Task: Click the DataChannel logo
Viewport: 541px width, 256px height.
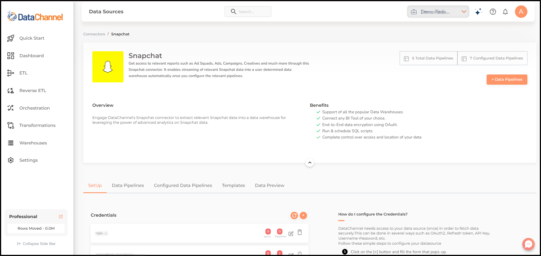Action: tap(35, 17)
